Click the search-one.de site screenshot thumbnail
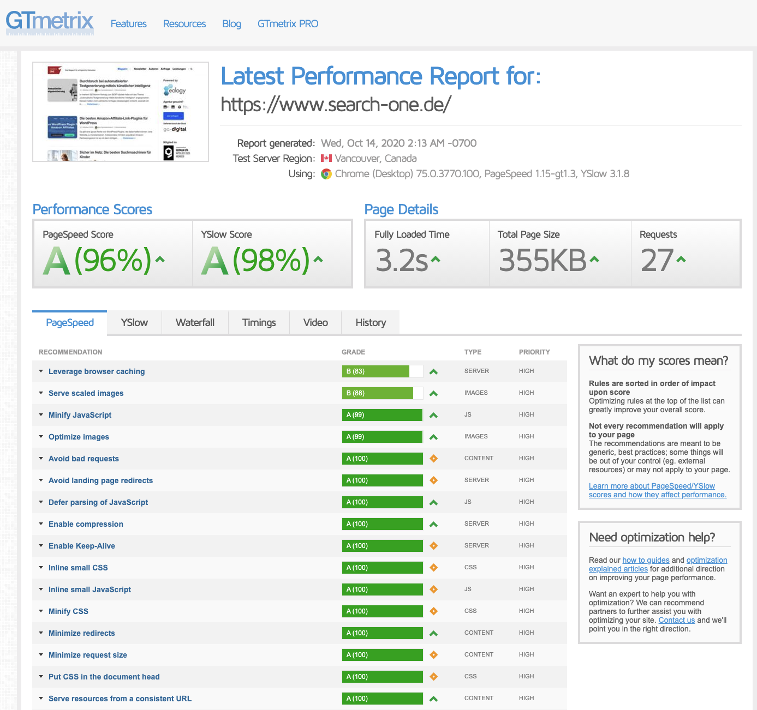This screenshot has height=710, width=757. (121, 112)
